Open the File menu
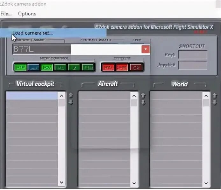The height and width of the screenshot is (190, 221). (6, 14)
